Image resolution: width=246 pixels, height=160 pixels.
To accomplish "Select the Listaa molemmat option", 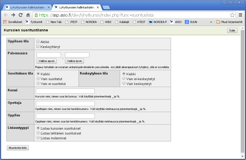I will coord(38,138).
